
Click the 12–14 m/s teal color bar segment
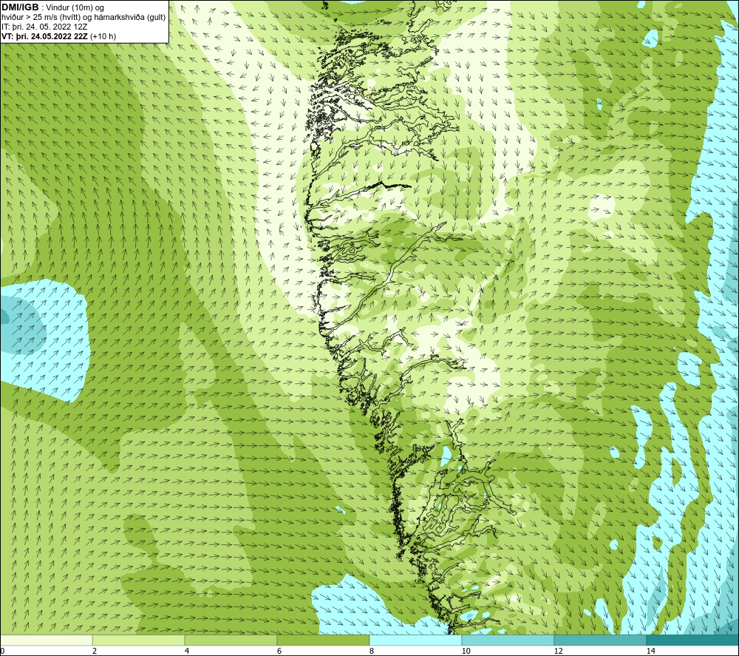600,640
